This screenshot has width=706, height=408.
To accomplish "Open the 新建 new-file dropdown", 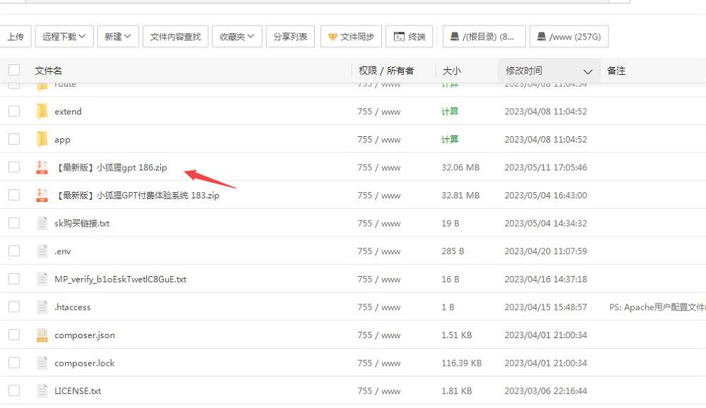I will (118, 36).
